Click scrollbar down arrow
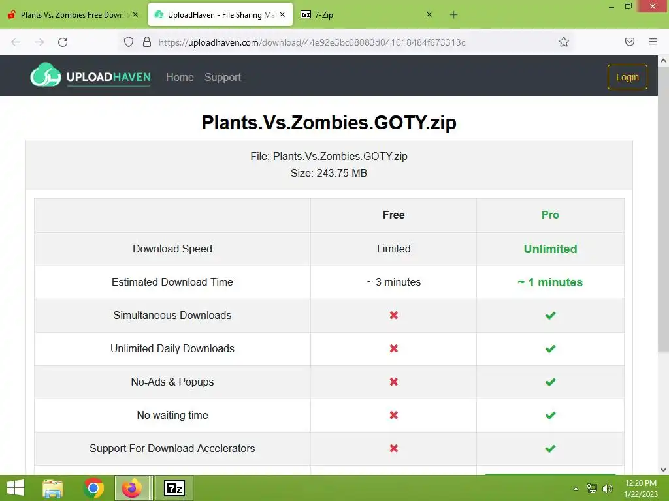 coord(663,469)
